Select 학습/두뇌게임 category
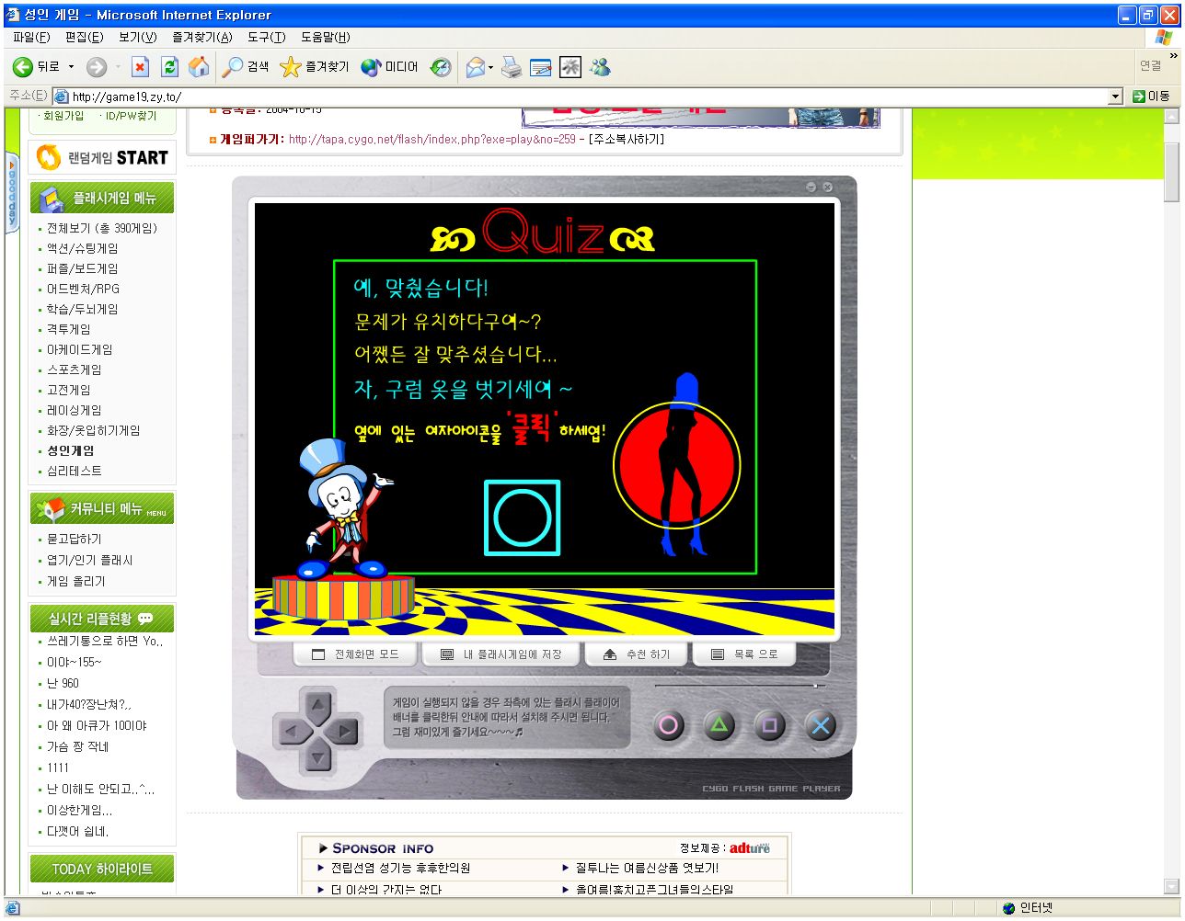 tap(82, 309)
